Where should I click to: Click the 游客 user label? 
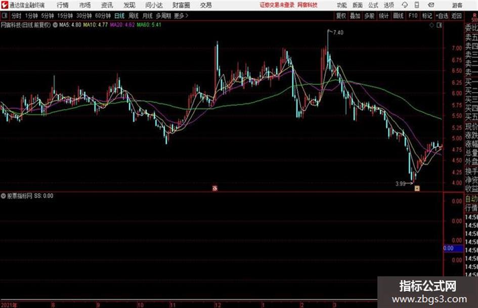(457, 5)
